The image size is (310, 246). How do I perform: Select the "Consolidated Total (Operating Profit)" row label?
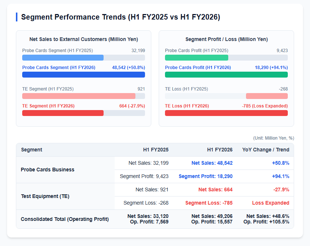pyautogui.click(x=65, y=219)
